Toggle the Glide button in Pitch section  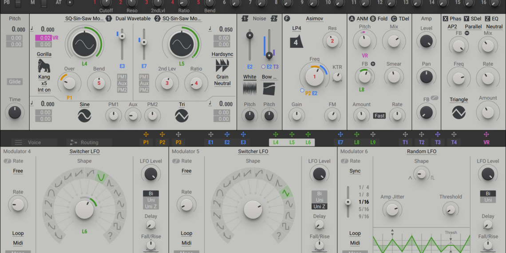point(15,82)
